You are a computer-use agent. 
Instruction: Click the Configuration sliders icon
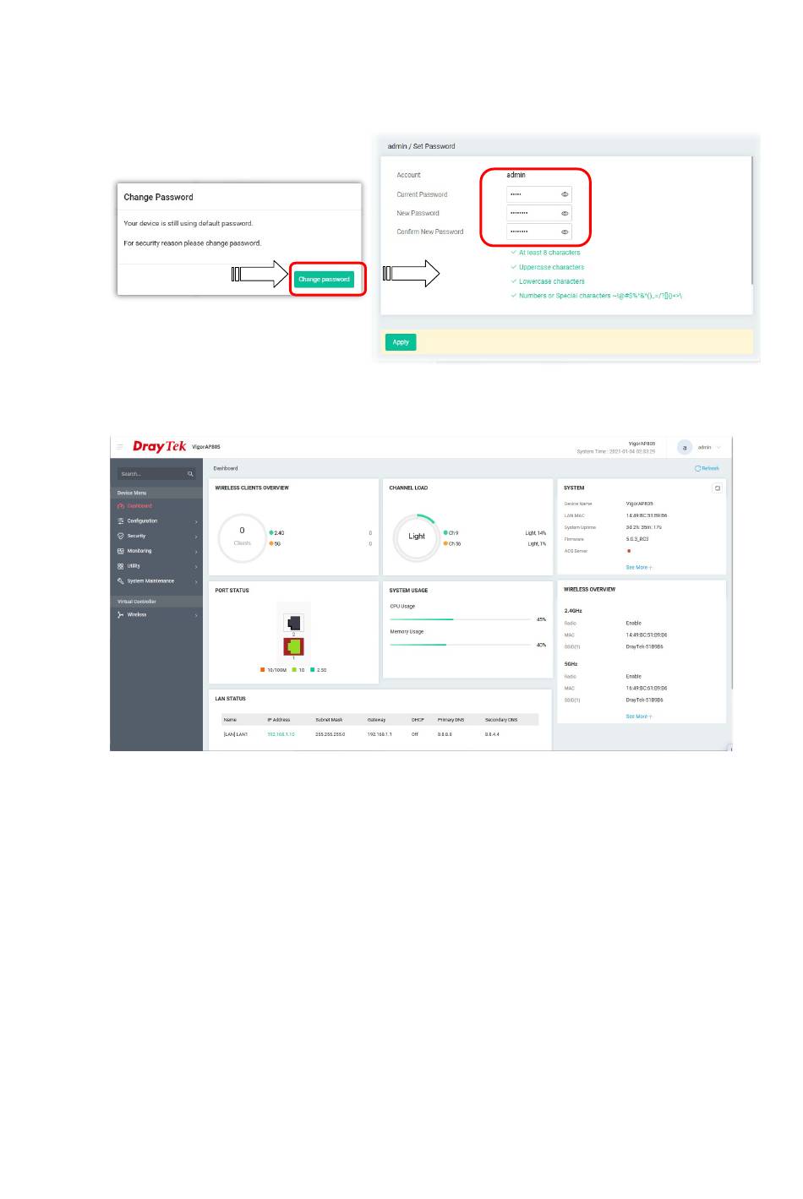pos(121,521)
